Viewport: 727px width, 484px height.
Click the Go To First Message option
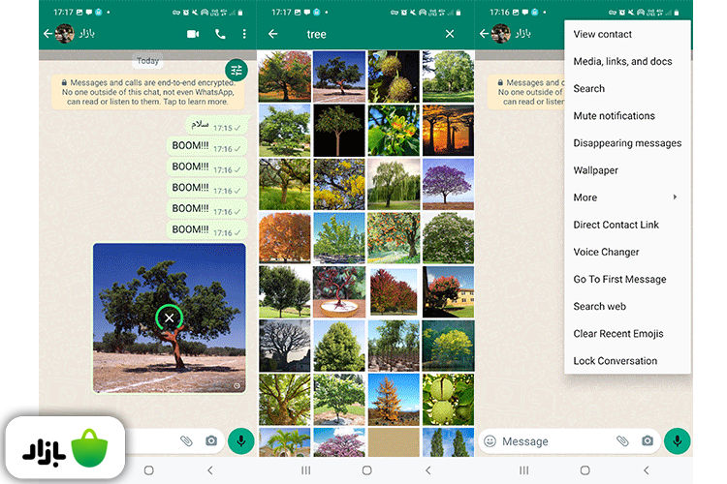coord(619,279)
